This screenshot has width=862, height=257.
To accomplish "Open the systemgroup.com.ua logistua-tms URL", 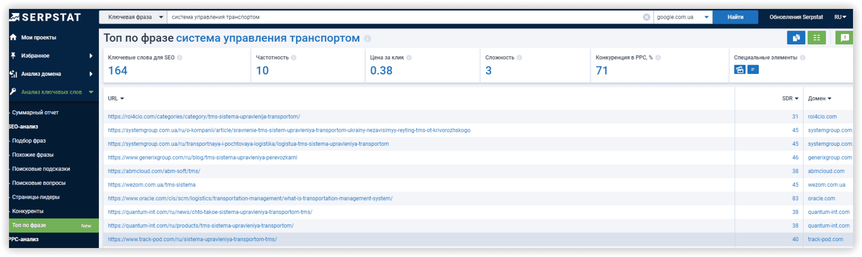I will pyautogui.click(x=248, y=144).
